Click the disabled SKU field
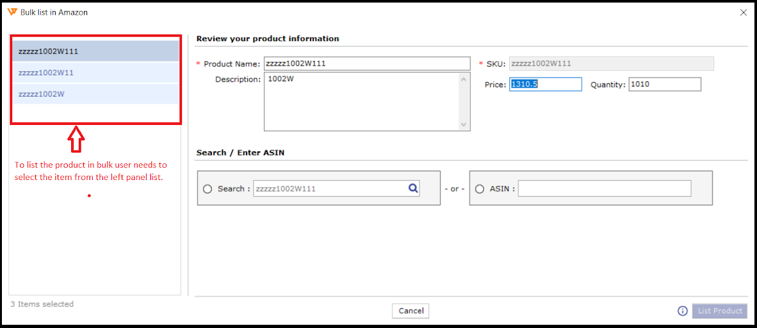Image resolution: width=757 pixels, height=328 pixels. [611, 63]
